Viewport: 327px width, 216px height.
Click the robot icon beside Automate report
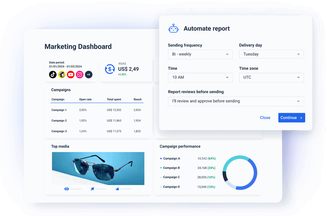click(174, 28)
